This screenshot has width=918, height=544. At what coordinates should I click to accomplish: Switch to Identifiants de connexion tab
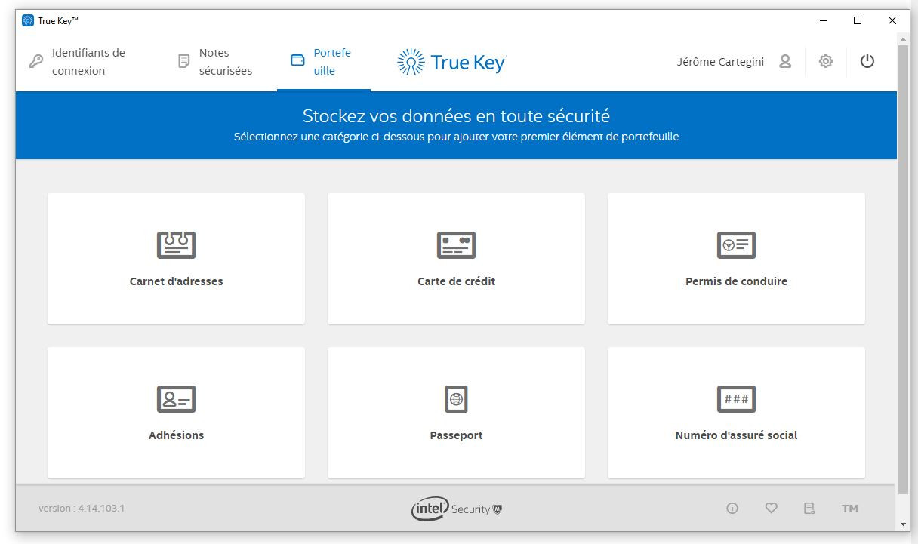[x=78, y=62]
